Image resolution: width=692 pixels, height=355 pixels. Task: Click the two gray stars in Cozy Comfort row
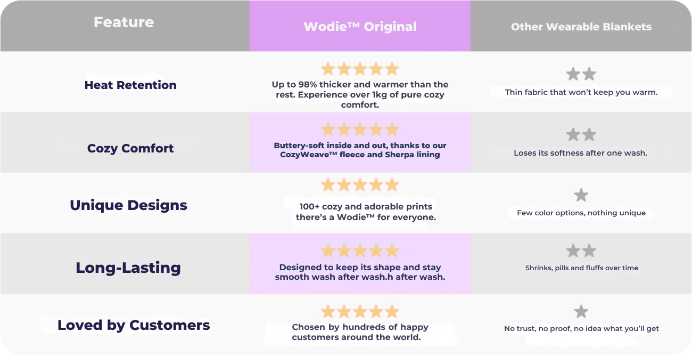coord(581,135)
